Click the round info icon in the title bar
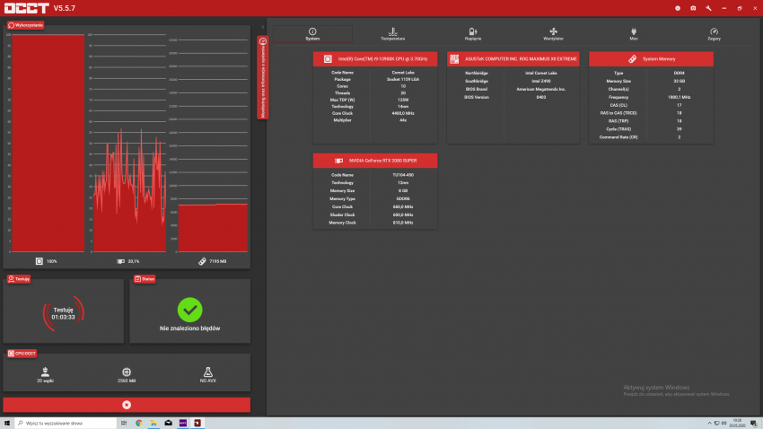This screenshot has height=429, width=763. click(678, 8)
